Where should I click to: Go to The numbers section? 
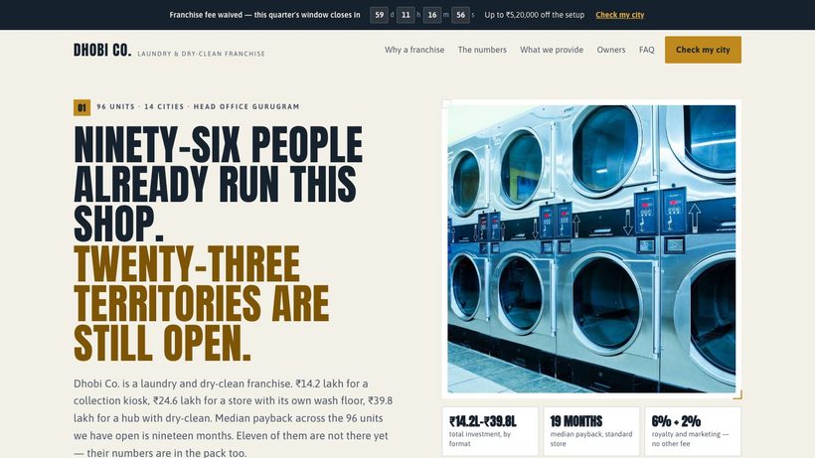click(482, 50)
